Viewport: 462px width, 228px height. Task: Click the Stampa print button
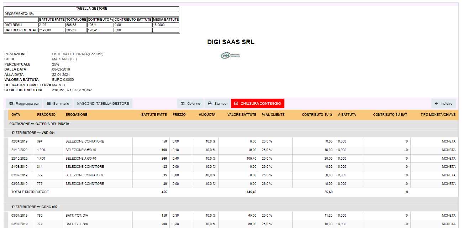(x=217, y=104)
